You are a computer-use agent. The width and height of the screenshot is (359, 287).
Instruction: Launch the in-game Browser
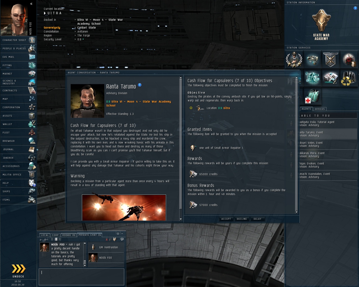(18, 141)
